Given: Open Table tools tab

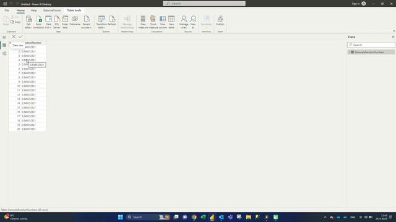Looking at the screenshot, I should [74, 10].
